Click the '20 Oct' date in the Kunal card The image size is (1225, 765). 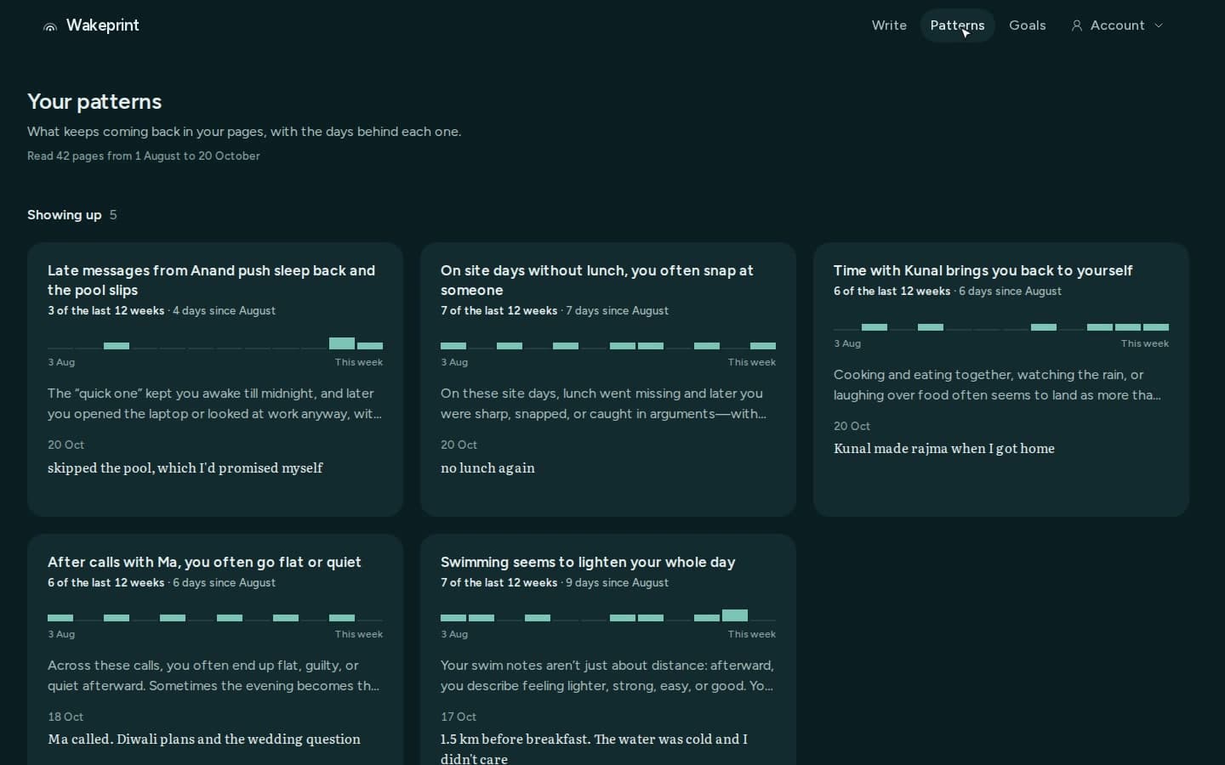[x=852, y=426]
